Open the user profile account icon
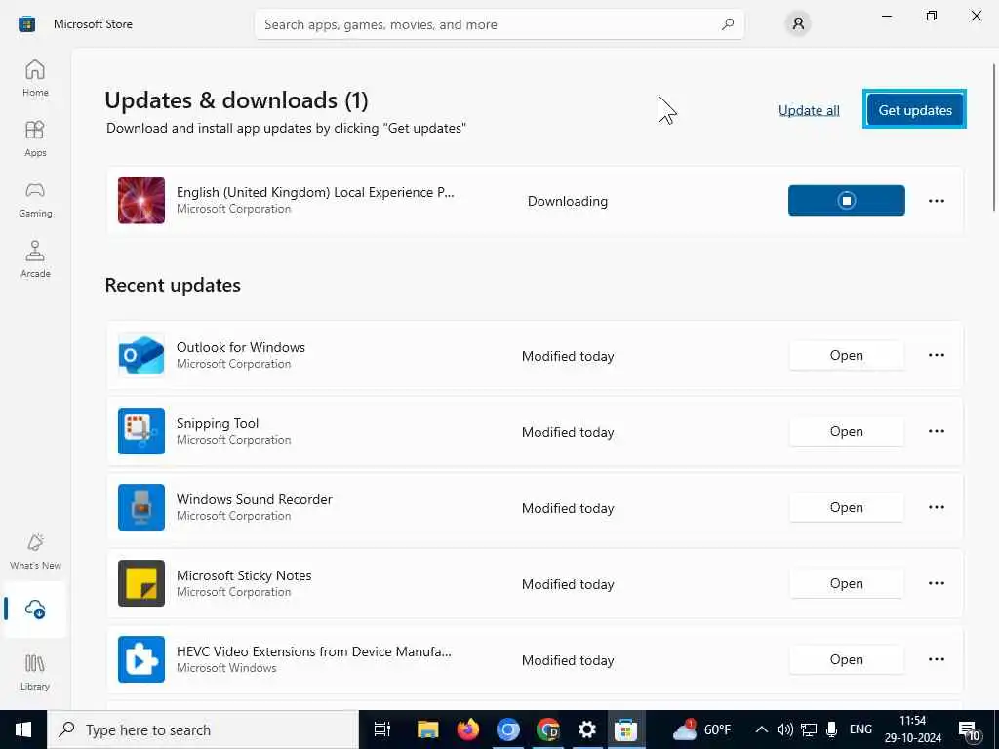 (798, 24)
